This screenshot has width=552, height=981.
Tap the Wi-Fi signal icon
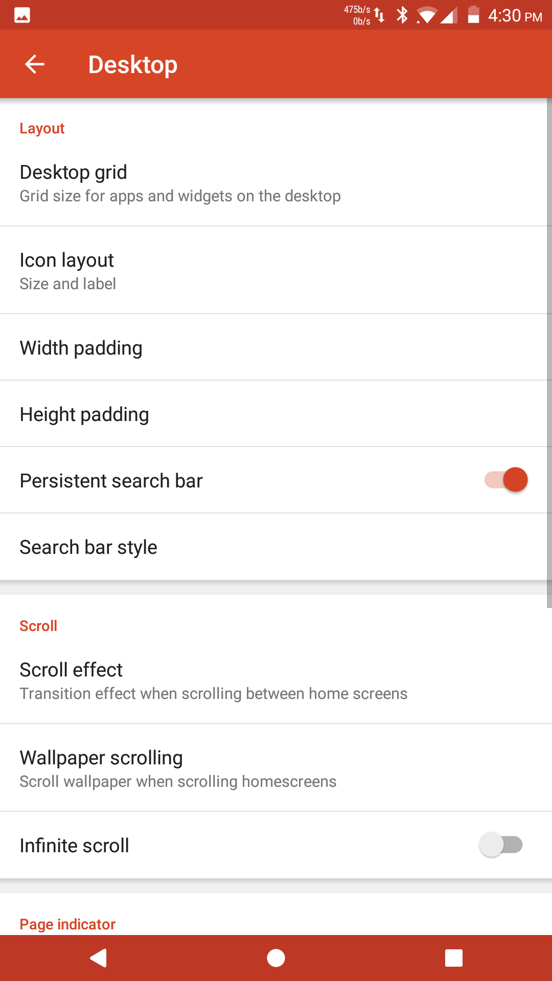coord(426,15)
